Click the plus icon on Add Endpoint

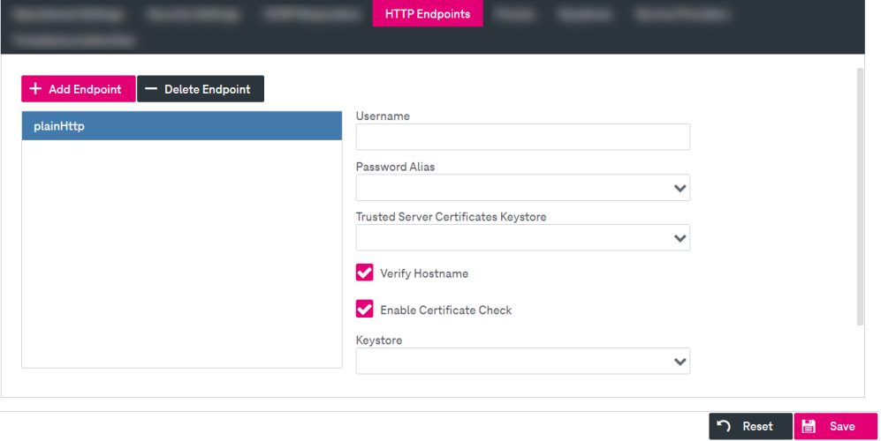[x=35, y=89]
